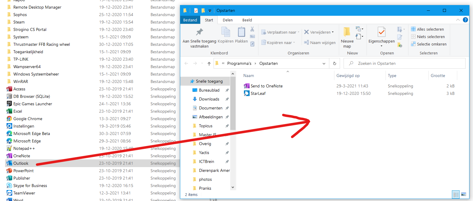The image size is (473, 201).
Task: Click Verwijderen in the Organiseren group
Action: click(x=319, y=32)
